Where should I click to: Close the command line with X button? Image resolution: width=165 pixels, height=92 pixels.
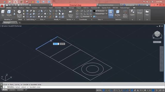click(1, 85)
